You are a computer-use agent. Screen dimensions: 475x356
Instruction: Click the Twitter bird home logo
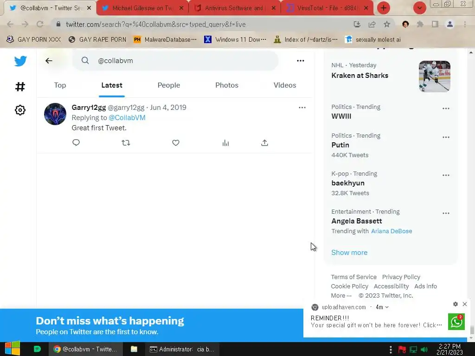pyautogui.click(x=20, y=61)
